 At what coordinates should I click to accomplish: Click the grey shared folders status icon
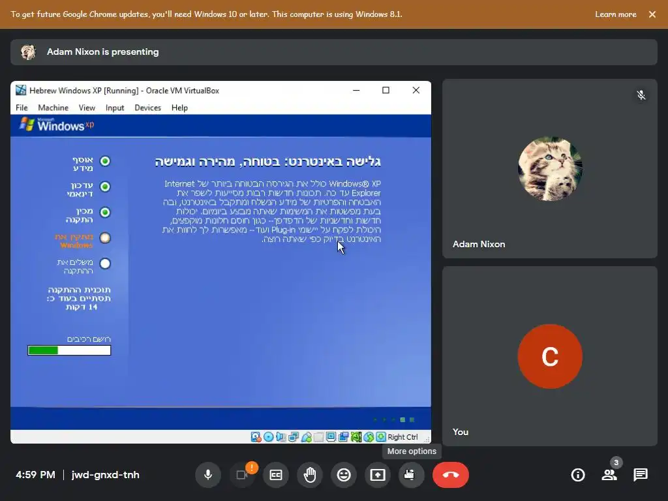pyautogui.click(x=318, y=436)
